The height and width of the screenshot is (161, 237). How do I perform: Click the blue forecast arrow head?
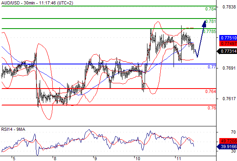tap(204, 24)
